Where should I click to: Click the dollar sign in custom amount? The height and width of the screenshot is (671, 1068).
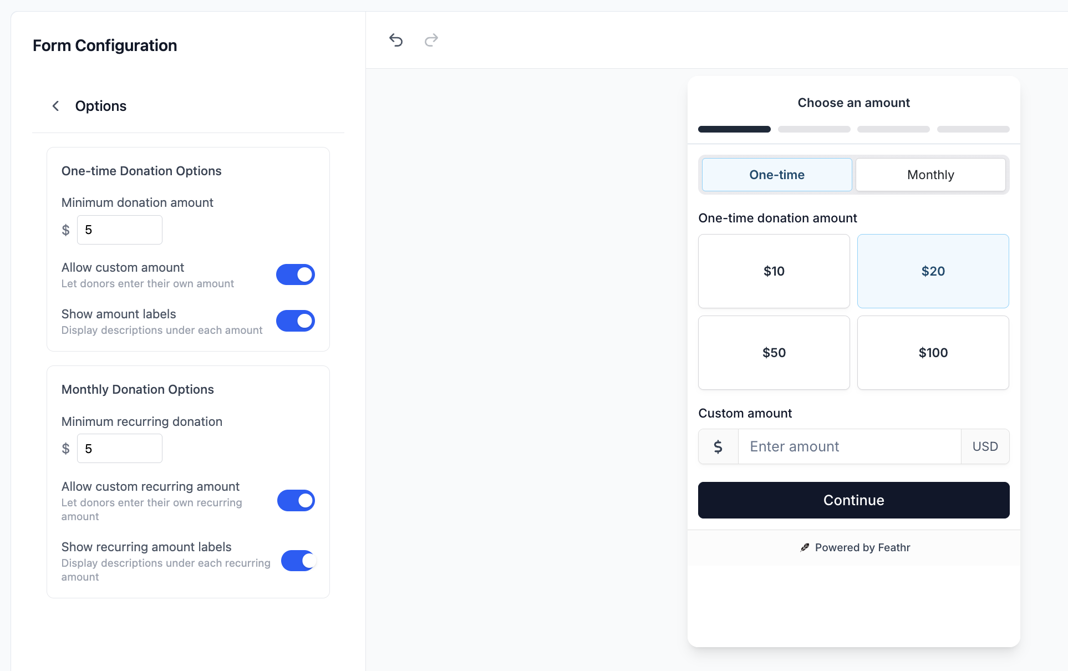tap(718, 446)
